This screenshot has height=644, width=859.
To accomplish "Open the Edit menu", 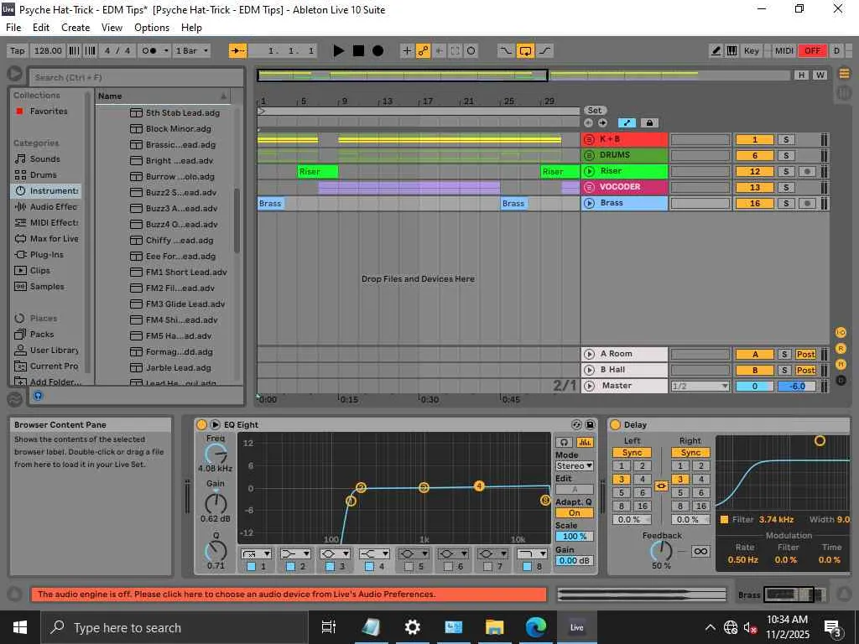I will (41, 28).
